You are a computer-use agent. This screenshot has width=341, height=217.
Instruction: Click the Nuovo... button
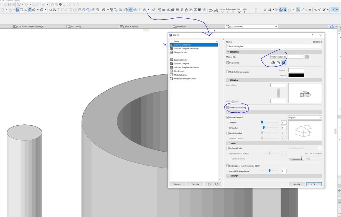[177, 184]
